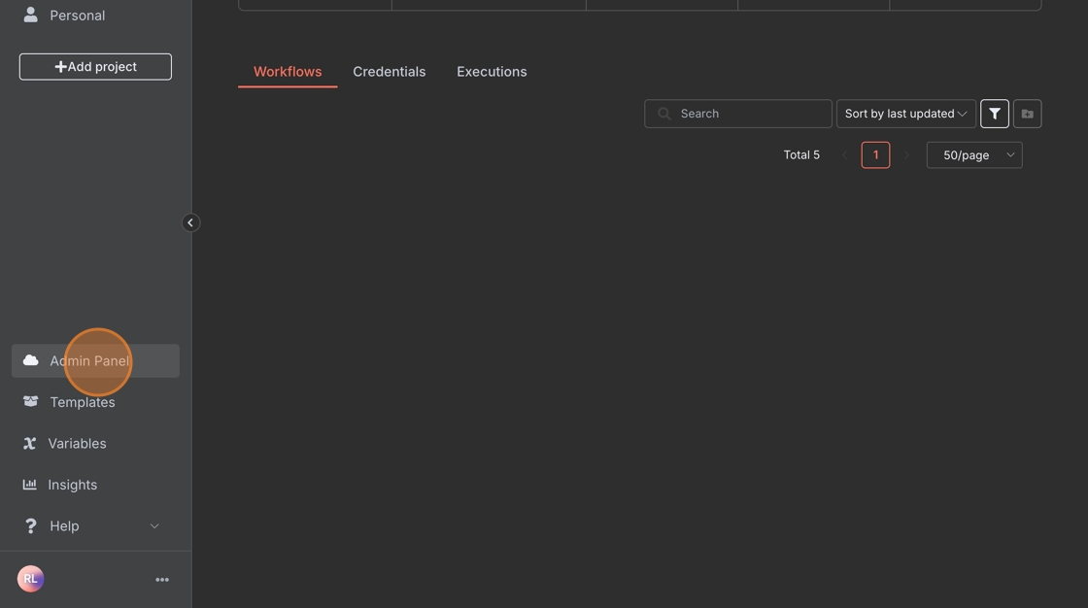Viewport: 1088px width, 608px height.
Task: Open the user options ellipsis menu
Action: point(162,580)
